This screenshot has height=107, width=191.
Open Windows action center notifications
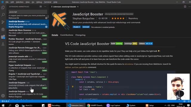(x=188, y=105)
